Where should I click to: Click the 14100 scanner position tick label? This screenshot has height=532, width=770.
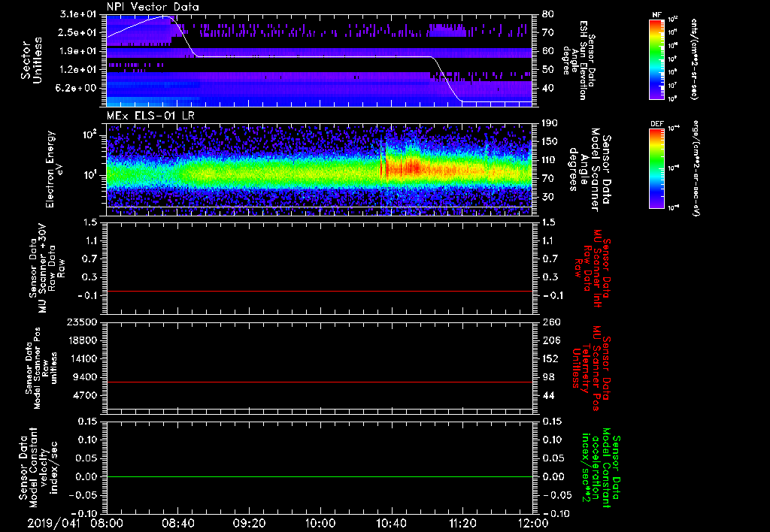coord(82,358)
